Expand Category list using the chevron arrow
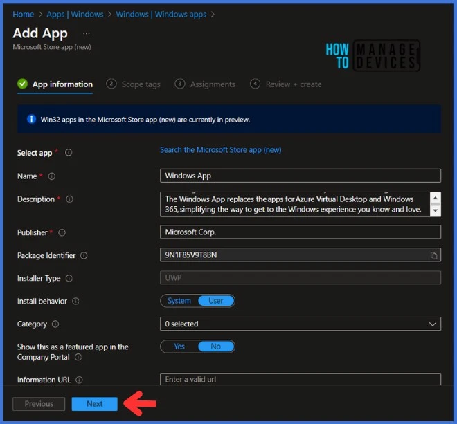The image size is (457, 424). 433,324
